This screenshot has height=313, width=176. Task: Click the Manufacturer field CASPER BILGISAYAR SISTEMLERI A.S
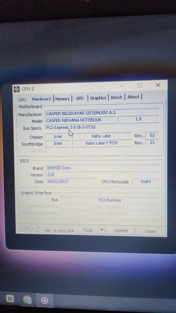(x=102, y=113)
